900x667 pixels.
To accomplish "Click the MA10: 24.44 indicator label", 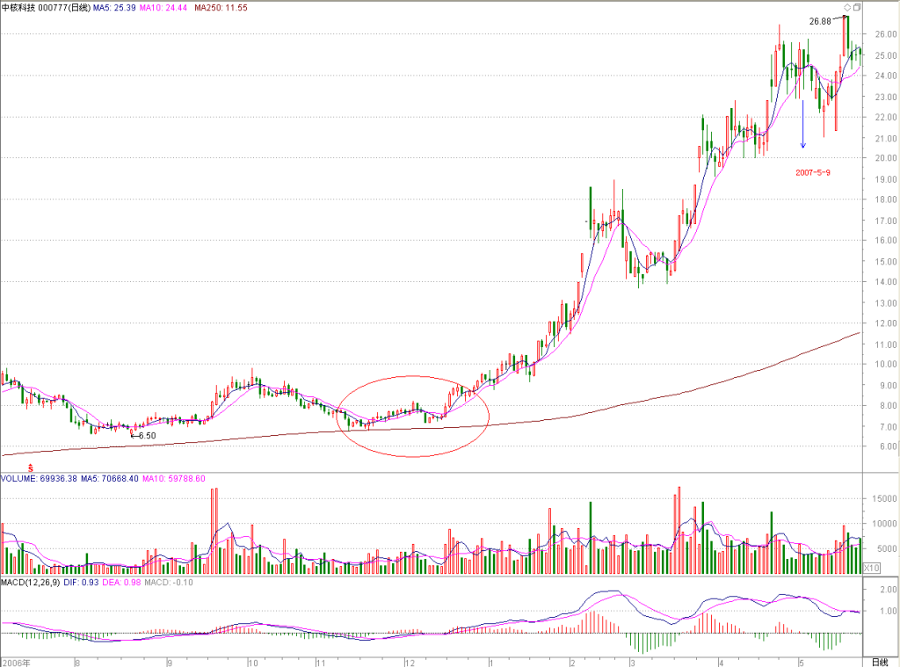I will [x=163, y=8].
